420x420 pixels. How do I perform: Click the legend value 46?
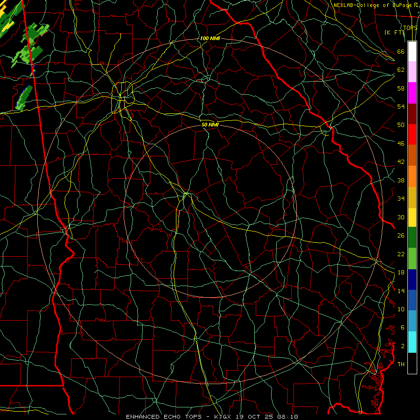(401, 144)
